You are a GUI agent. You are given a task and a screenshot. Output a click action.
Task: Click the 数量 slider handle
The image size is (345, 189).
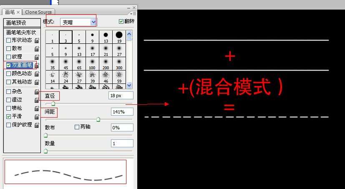coord(46,151)
